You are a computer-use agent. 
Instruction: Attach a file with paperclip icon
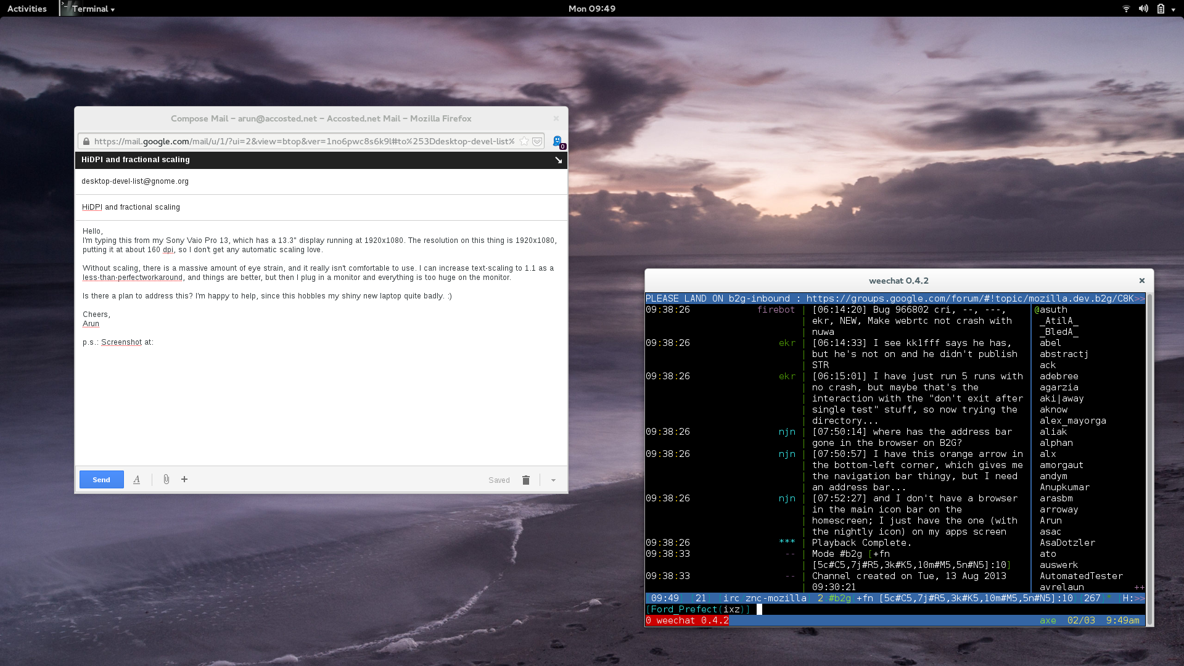point(166,479)
